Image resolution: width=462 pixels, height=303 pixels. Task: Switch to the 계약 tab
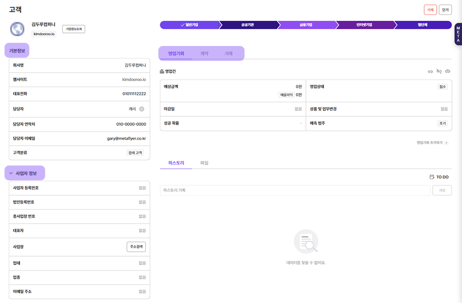[204, 53]
